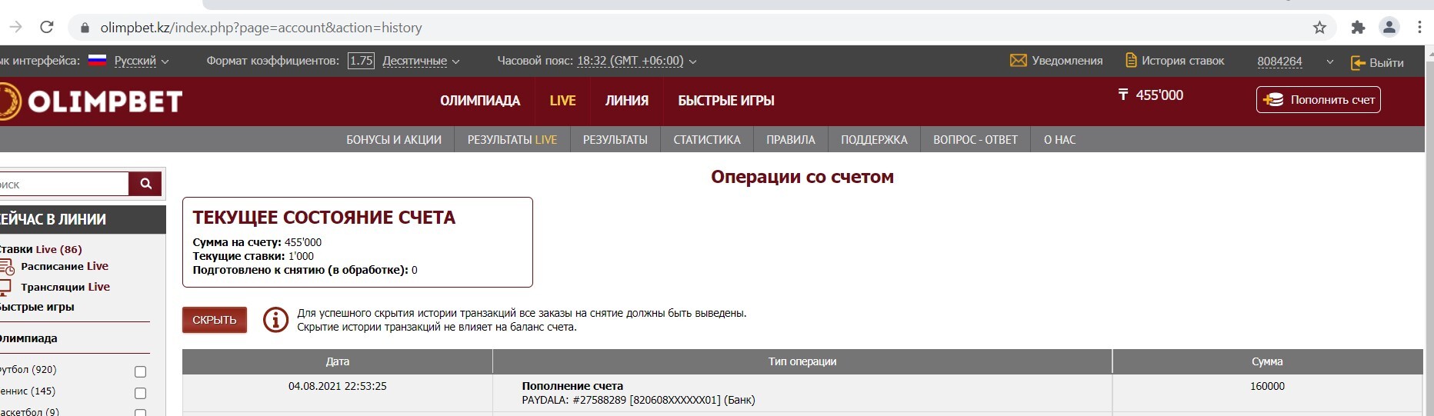Expand the account 8084264 dropdown arrow
This screenshot has width=1434, height=416.
(x=1329, y=62)
